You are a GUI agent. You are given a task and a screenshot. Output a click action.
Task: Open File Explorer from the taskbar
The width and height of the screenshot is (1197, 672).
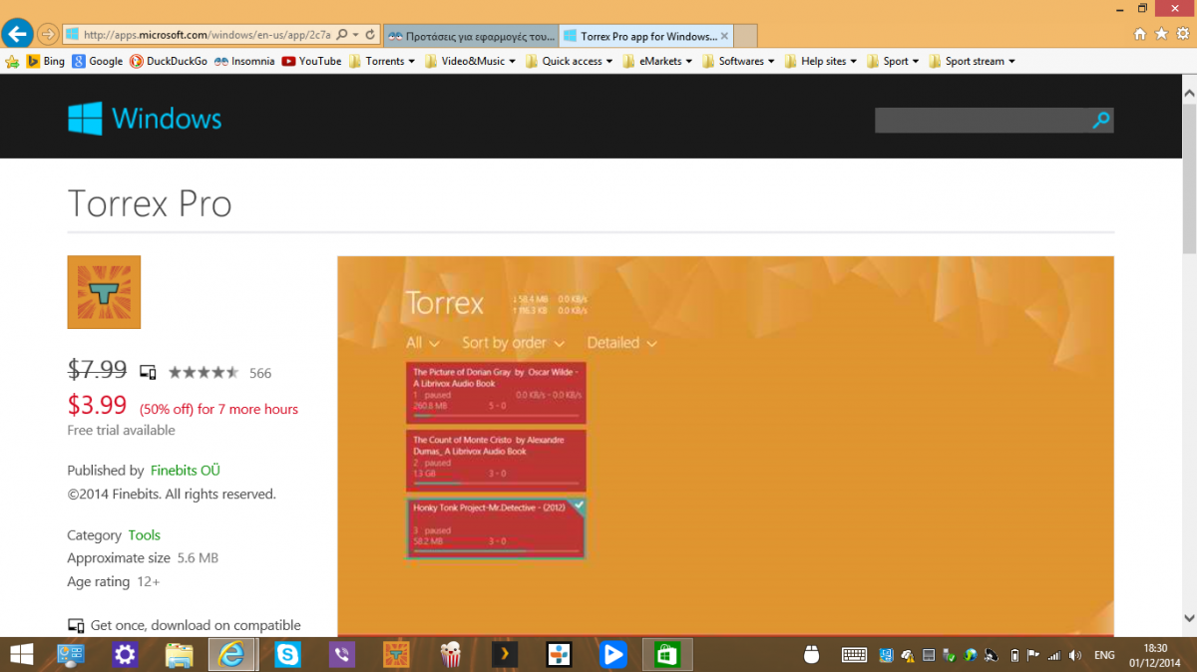click(179, 654)
